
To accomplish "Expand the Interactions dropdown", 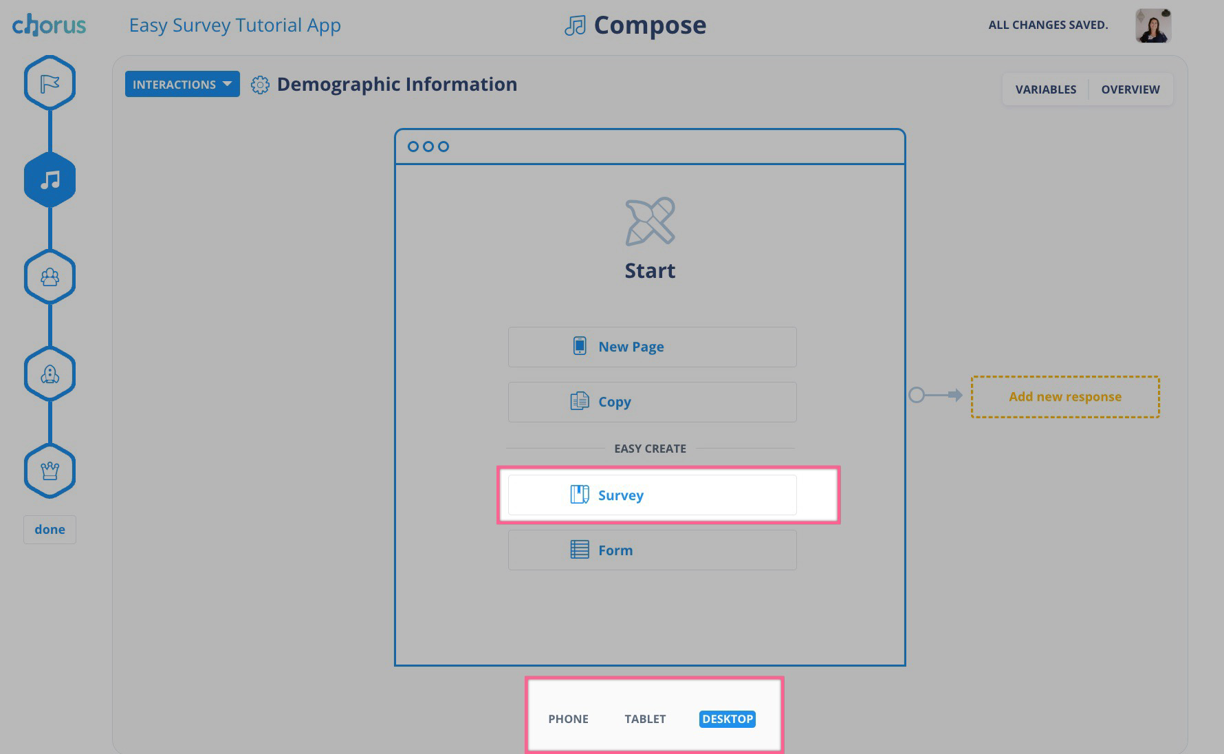I will pos(182,84).
